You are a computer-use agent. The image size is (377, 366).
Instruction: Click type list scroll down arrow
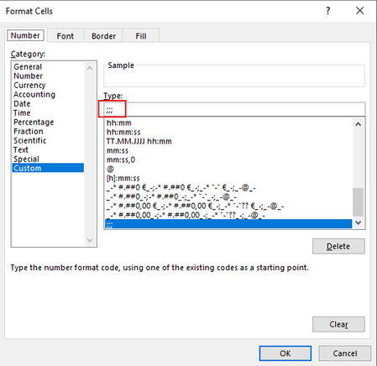pos(358,222)
